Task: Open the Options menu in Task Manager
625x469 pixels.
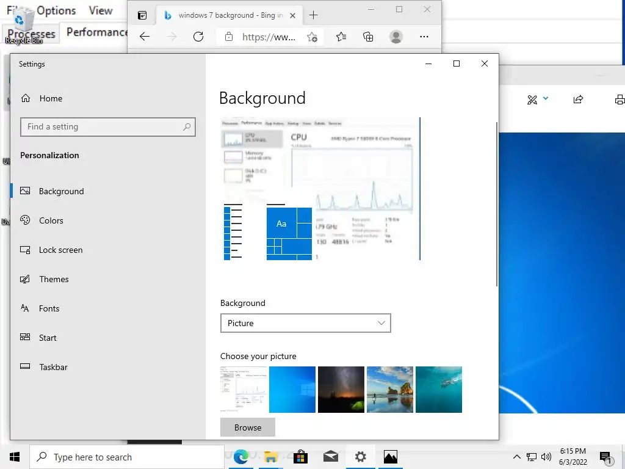Action: (56, 11)
